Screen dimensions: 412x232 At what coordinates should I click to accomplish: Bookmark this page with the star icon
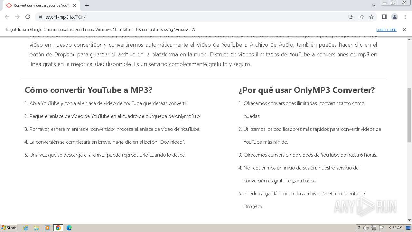[371, 17]
